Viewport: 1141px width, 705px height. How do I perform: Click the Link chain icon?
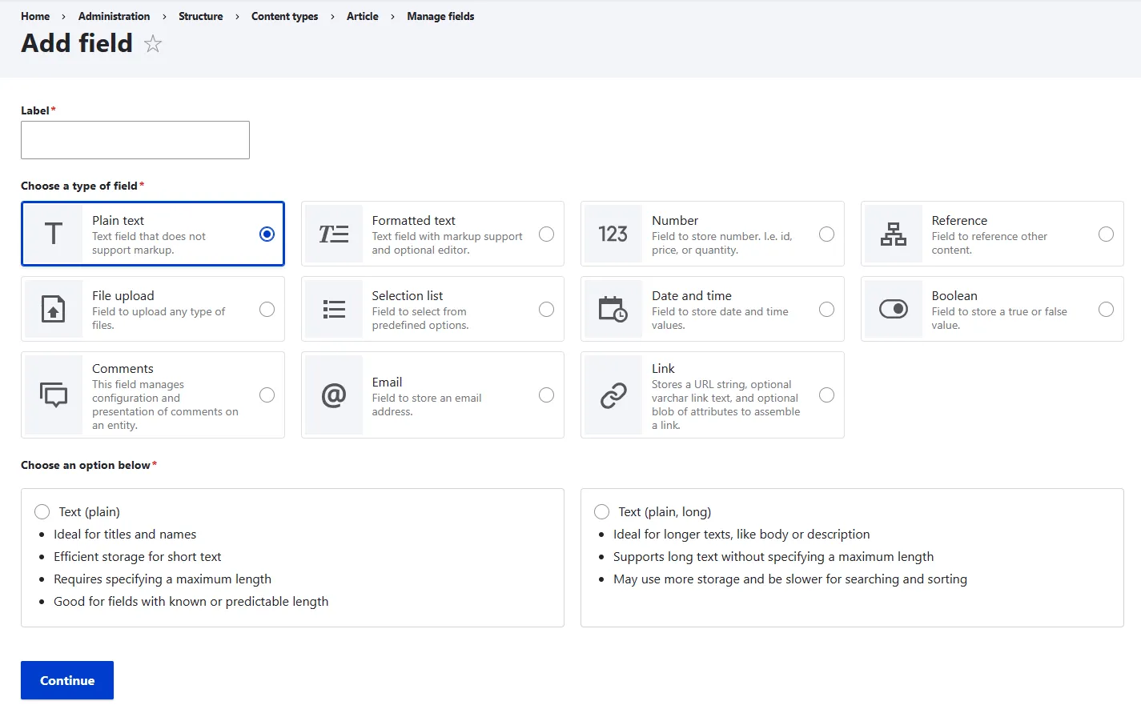point(613,395)
